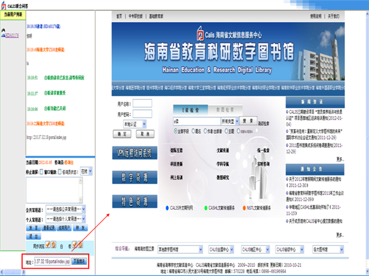The width and height of the screenshot is (369, 276).
Task: Open 基础教育版 in the top navigation
Action: coord(156,16)
